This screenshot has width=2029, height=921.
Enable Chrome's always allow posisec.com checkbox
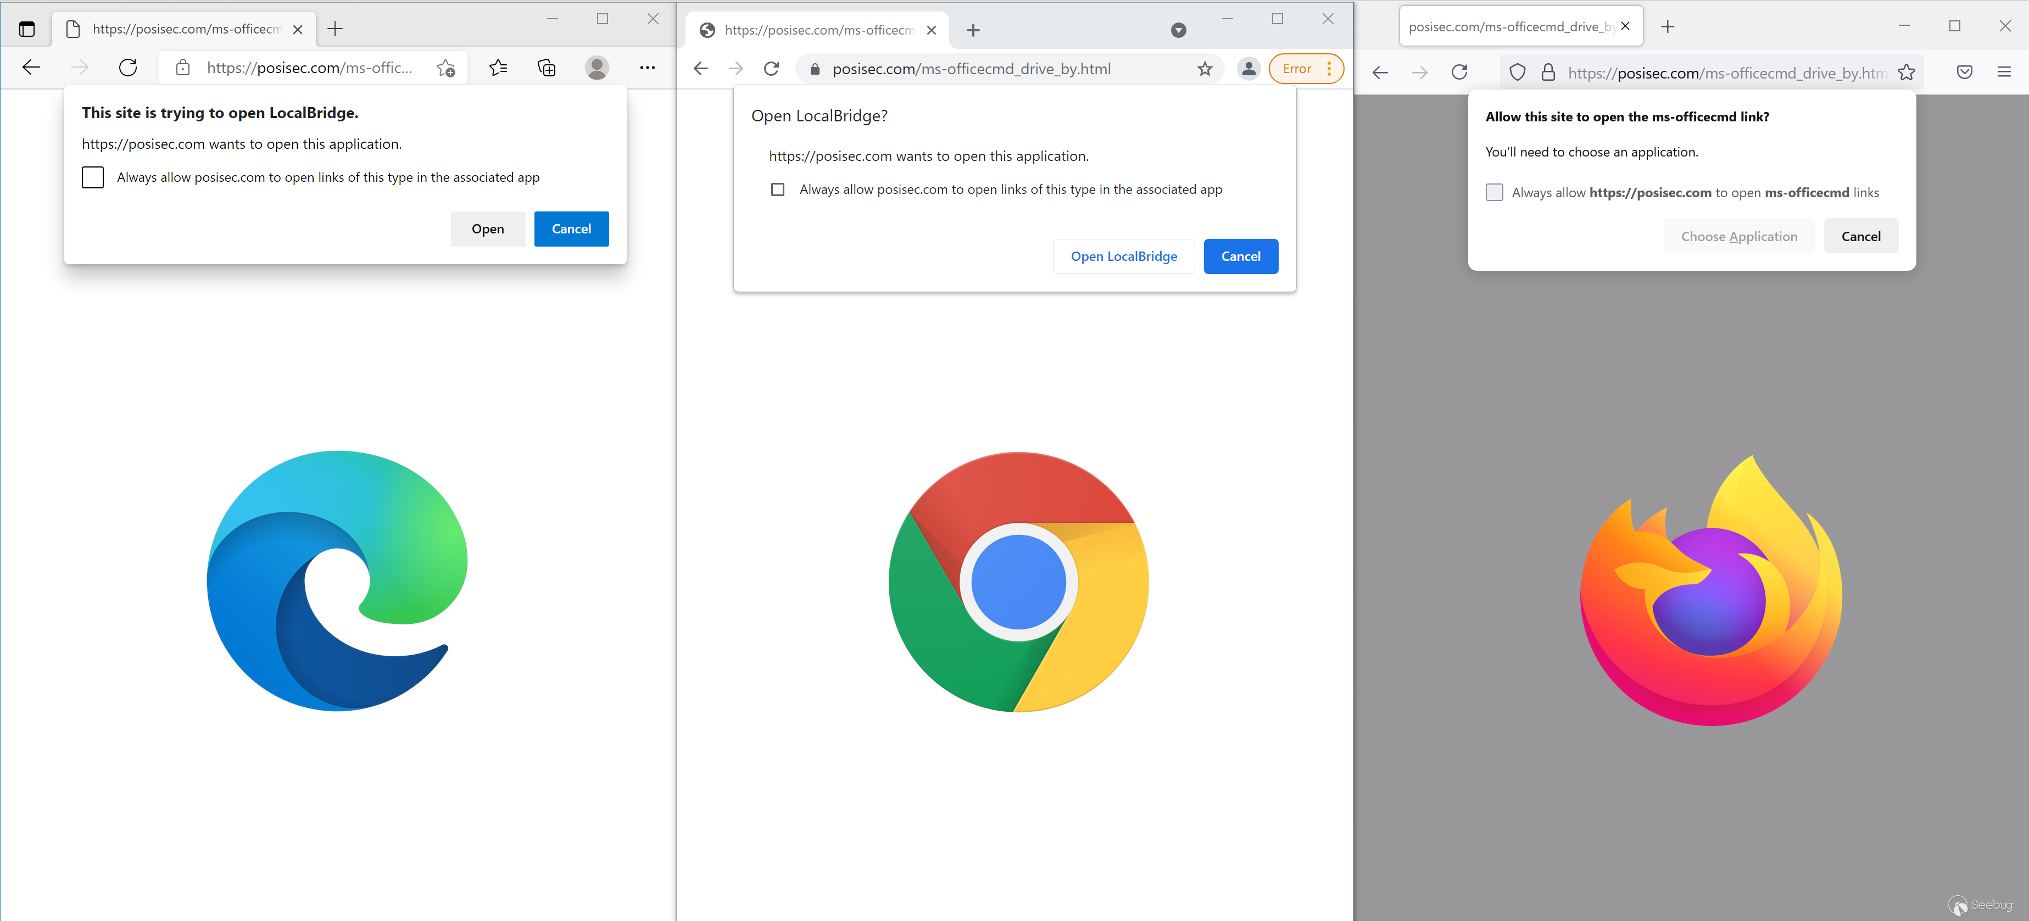(x=777, y=189)
